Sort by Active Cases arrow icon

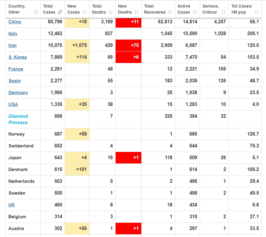pos(195,12)
